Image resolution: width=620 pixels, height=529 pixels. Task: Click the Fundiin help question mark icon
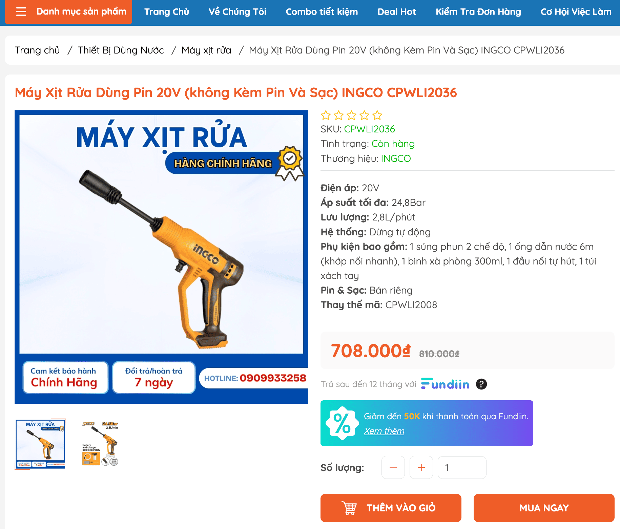click(481, 384)
